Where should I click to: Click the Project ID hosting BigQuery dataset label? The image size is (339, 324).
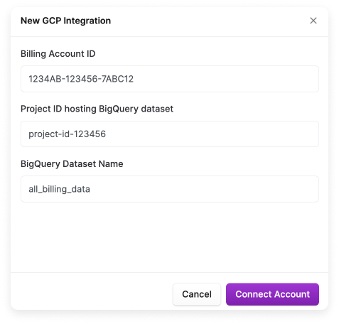pos(97,109)
